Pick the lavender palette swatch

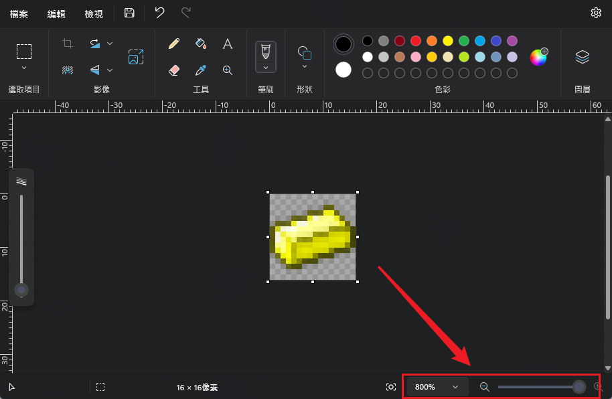tap(512, 57)
